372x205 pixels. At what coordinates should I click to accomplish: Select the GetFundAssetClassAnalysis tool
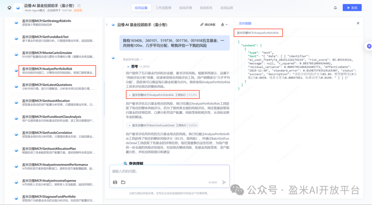click(53, 119)
